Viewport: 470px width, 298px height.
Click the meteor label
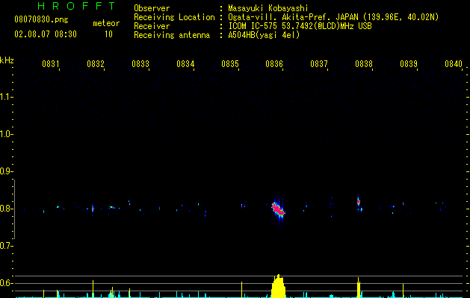tap(106, 23)
